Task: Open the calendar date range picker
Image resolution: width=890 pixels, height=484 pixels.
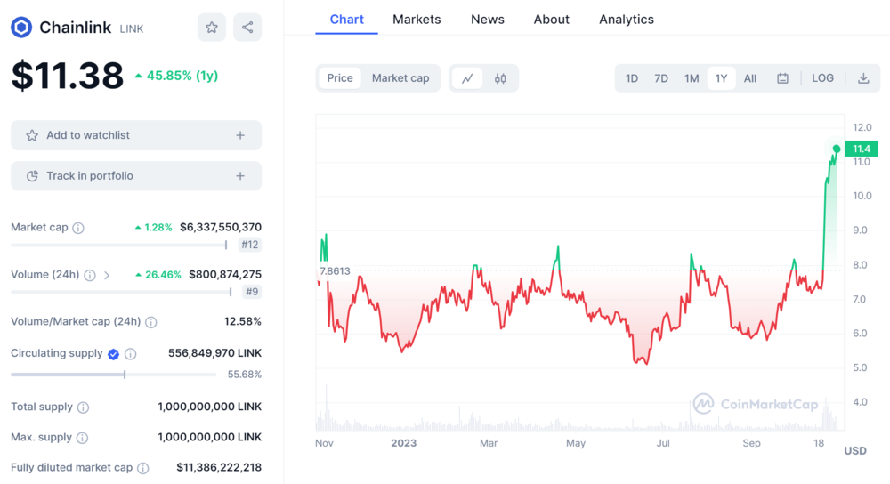Action: 782,78
